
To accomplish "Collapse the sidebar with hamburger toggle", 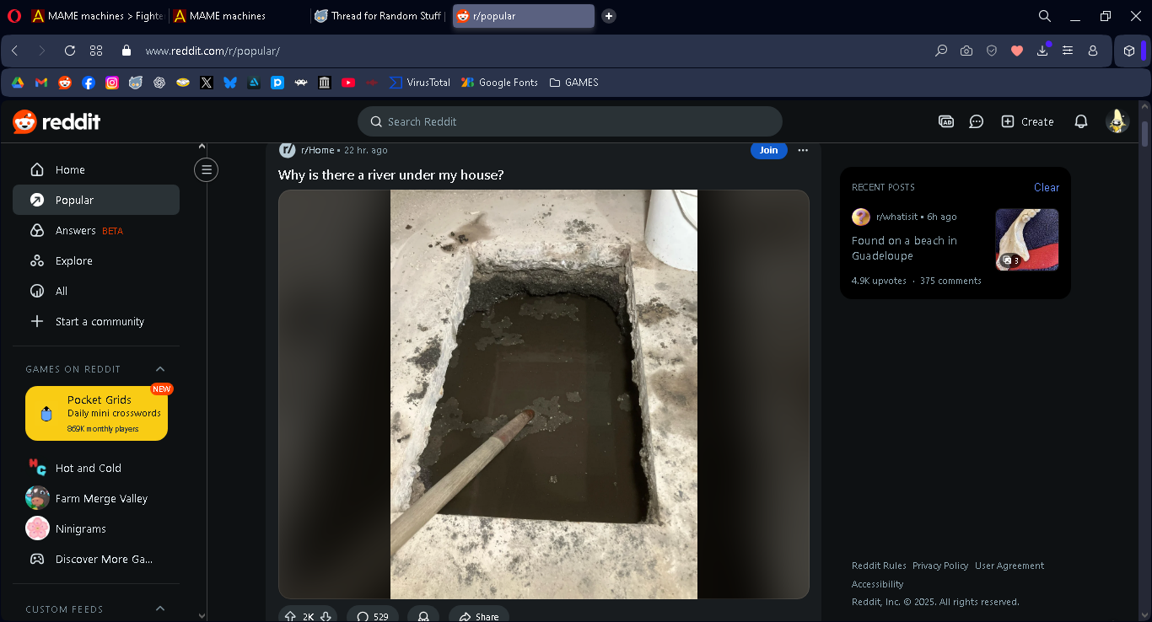I will (206, 169).
